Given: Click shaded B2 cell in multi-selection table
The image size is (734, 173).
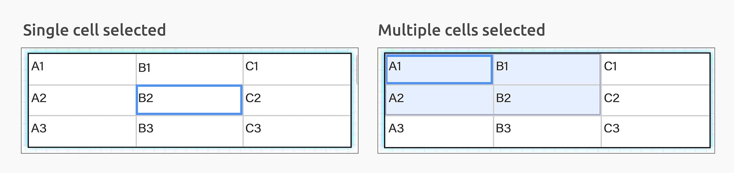Looking at the screenshot, I should coord(547,100).
